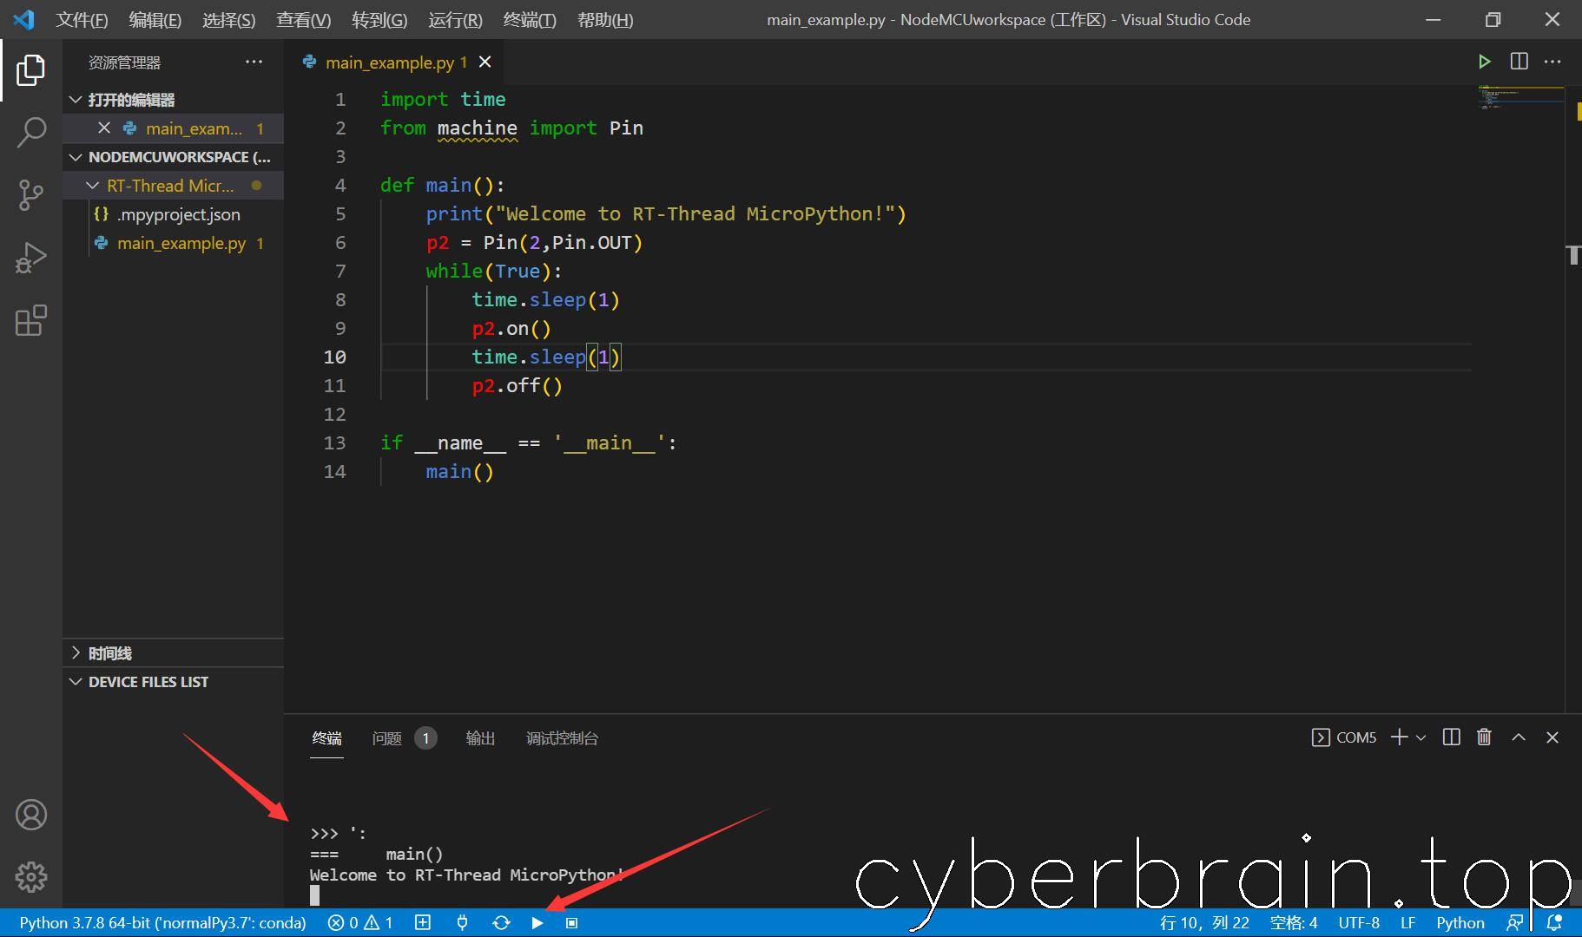Click the VS Code logo in title bar
Screen dimensions: 1582x937
tap(23, 19)
